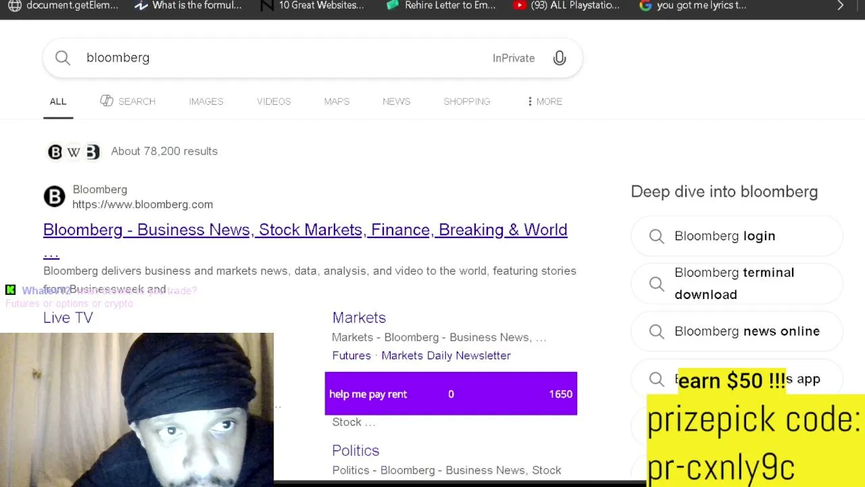Open the document.getElem... bookmark
The width and height of the screenshot is (865, 487).
[63, 5]
